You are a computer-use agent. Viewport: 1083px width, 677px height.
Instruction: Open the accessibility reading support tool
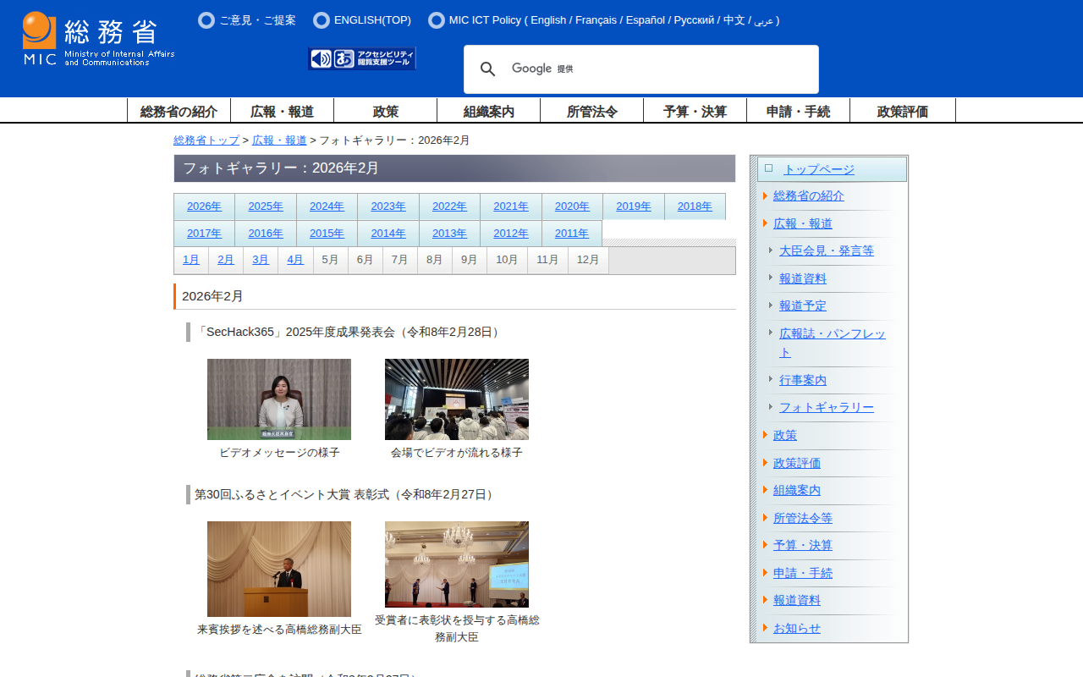(362, 58)
